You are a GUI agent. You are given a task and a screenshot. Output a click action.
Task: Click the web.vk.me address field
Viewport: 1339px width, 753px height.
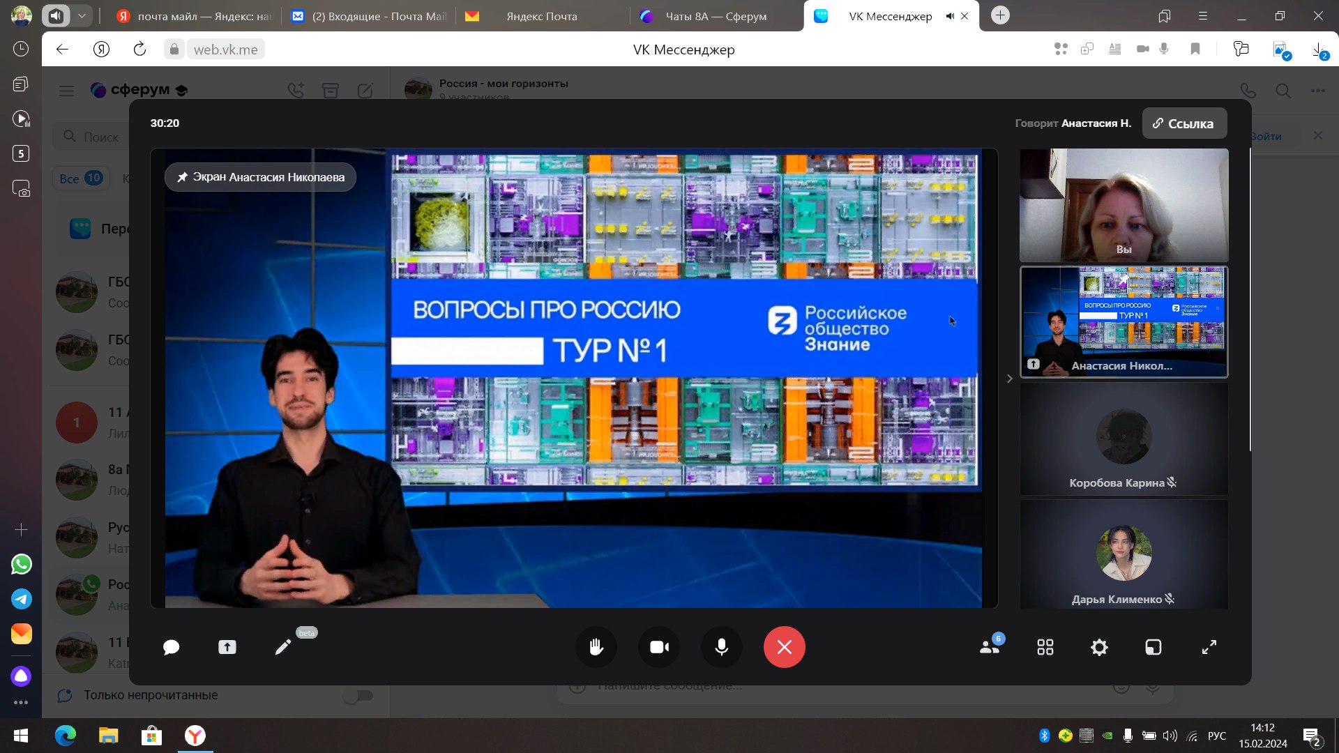coord(225,50)
